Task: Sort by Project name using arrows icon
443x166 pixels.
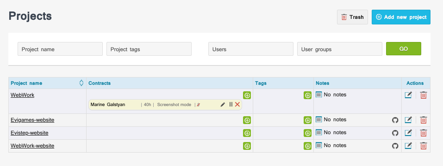Action: tap(81, 83)
